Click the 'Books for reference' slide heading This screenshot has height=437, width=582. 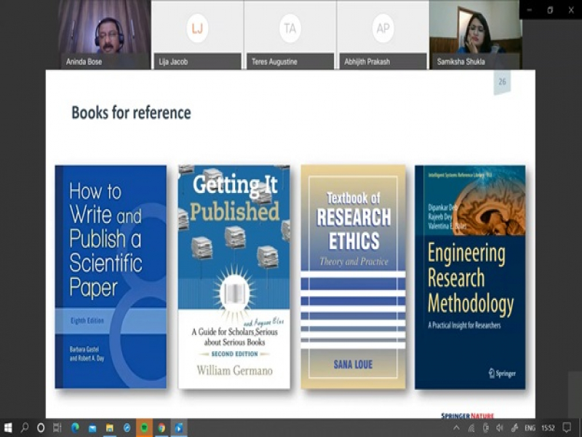coord(132,113)
